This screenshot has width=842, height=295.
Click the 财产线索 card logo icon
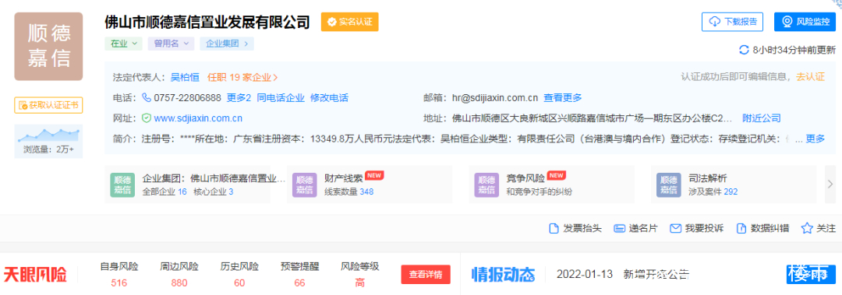305,184
